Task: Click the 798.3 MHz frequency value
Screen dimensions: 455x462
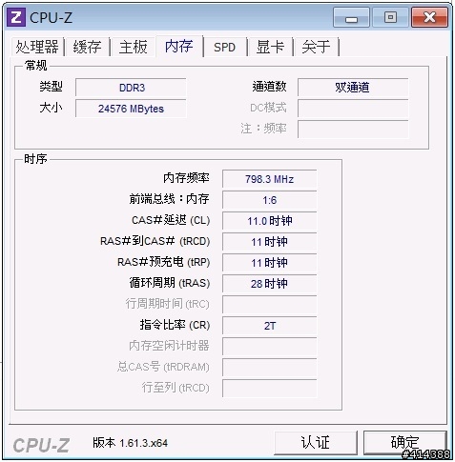Action: pyautogui.click(x=270, y=179)
